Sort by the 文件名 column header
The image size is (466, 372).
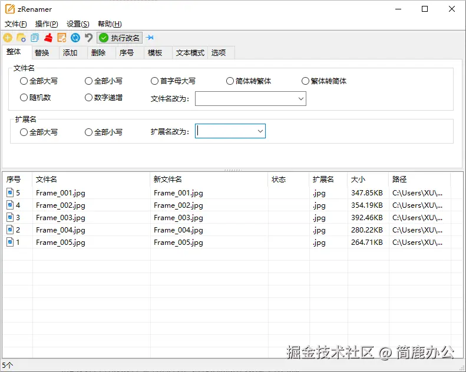[91, 180]
